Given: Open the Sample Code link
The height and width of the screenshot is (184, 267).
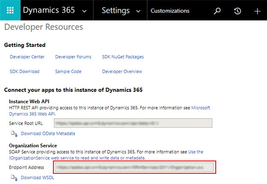Looking at the screenshot, I should pos(68,71).
